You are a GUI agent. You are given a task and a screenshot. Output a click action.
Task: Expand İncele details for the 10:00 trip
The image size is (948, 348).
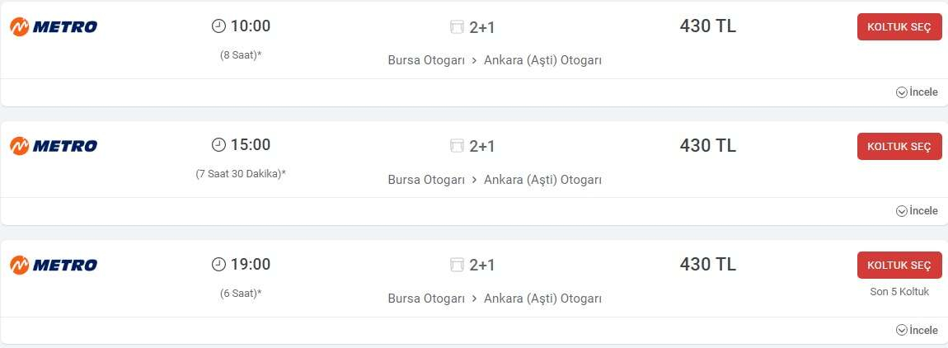[x=917, y=92]
